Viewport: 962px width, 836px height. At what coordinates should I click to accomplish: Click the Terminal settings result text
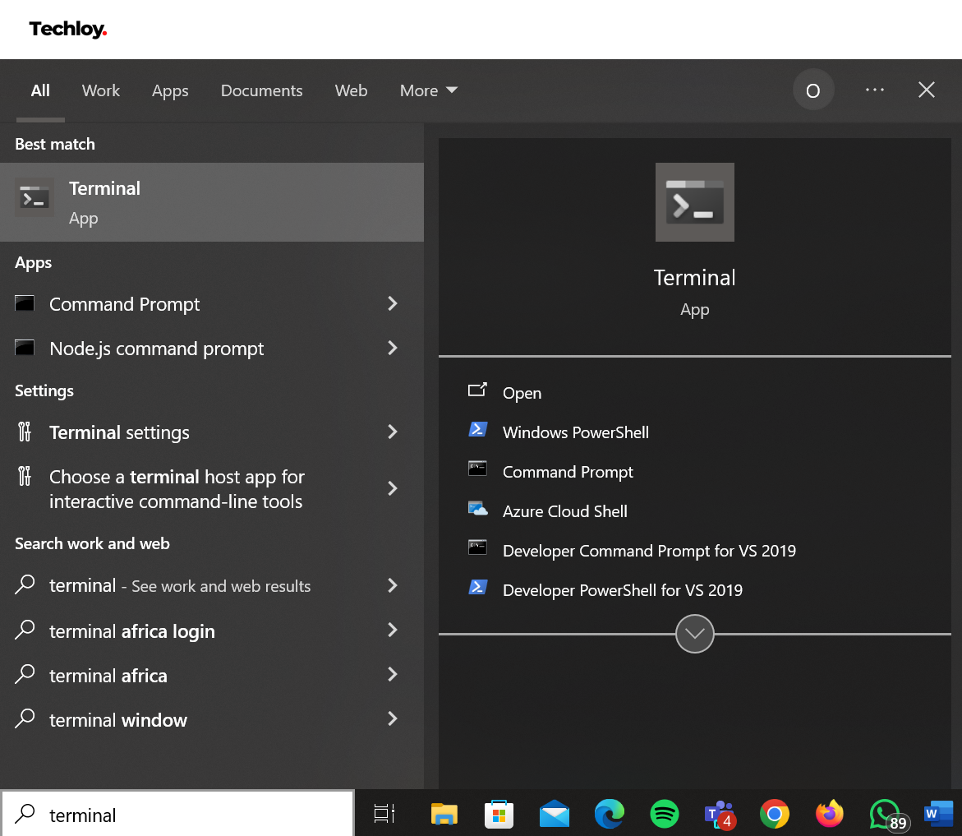pyautogui.click(x=119, y=432)
